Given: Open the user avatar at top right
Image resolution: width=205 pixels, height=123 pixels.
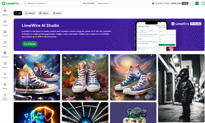Looking at the screenshot, I should click(203, 3).
